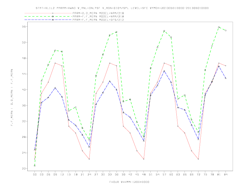Click x-axis tick label 06

tap(48, 174)
